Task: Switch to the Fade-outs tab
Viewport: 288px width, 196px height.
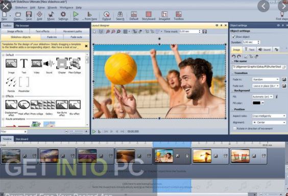Action: point(76,37)
